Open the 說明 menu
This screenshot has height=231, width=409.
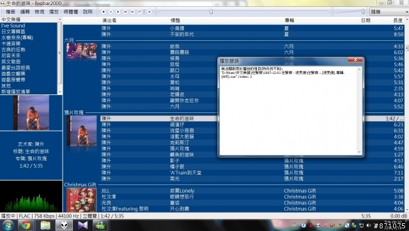[x=88, y=11]
